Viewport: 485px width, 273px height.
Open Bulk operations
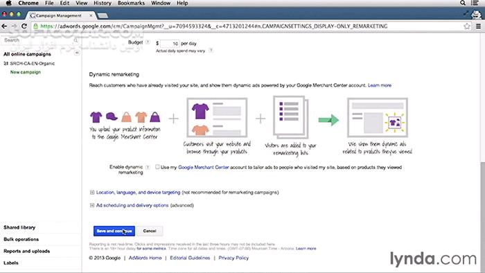pos(21,239)
